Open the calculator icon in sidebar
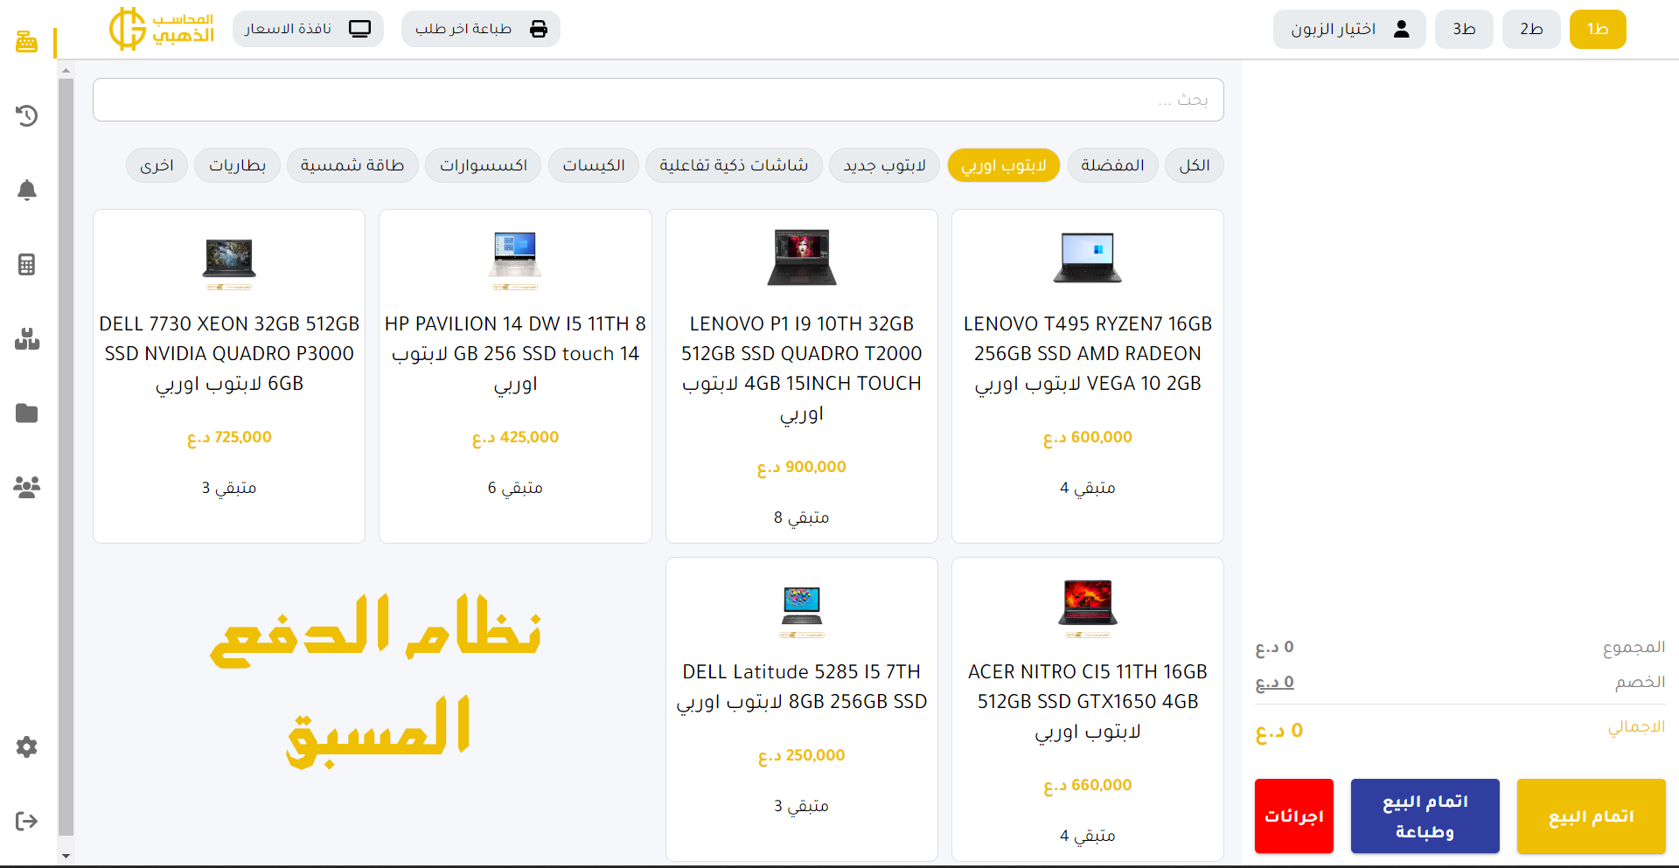The width and height of the screenshot is (1679, 868). point(26,264)
